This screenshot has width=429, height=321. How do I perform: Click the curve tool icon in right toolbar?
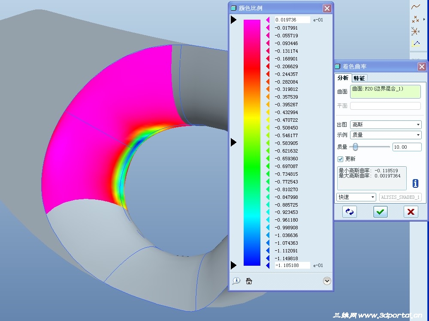(416, 7)
